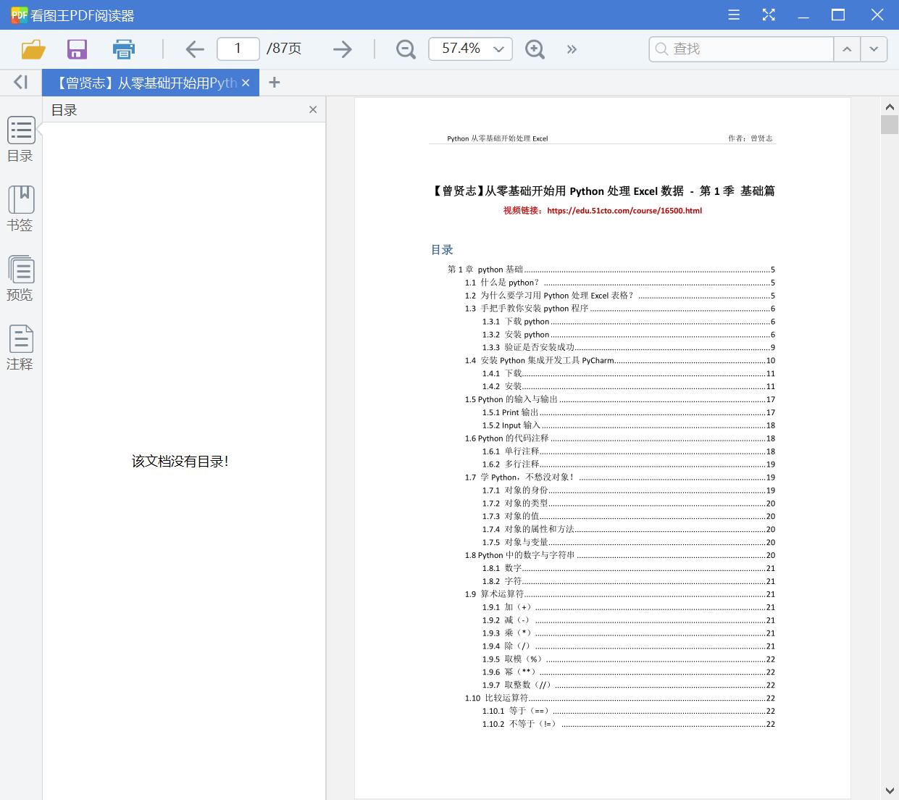Zoom out using the magnifier minus icon
This screenshot has width=899, height=800.
pos(405,49)
